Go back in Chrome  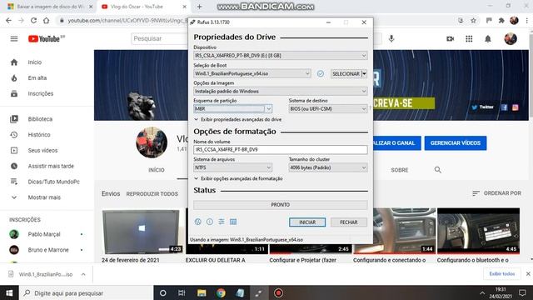8,20
